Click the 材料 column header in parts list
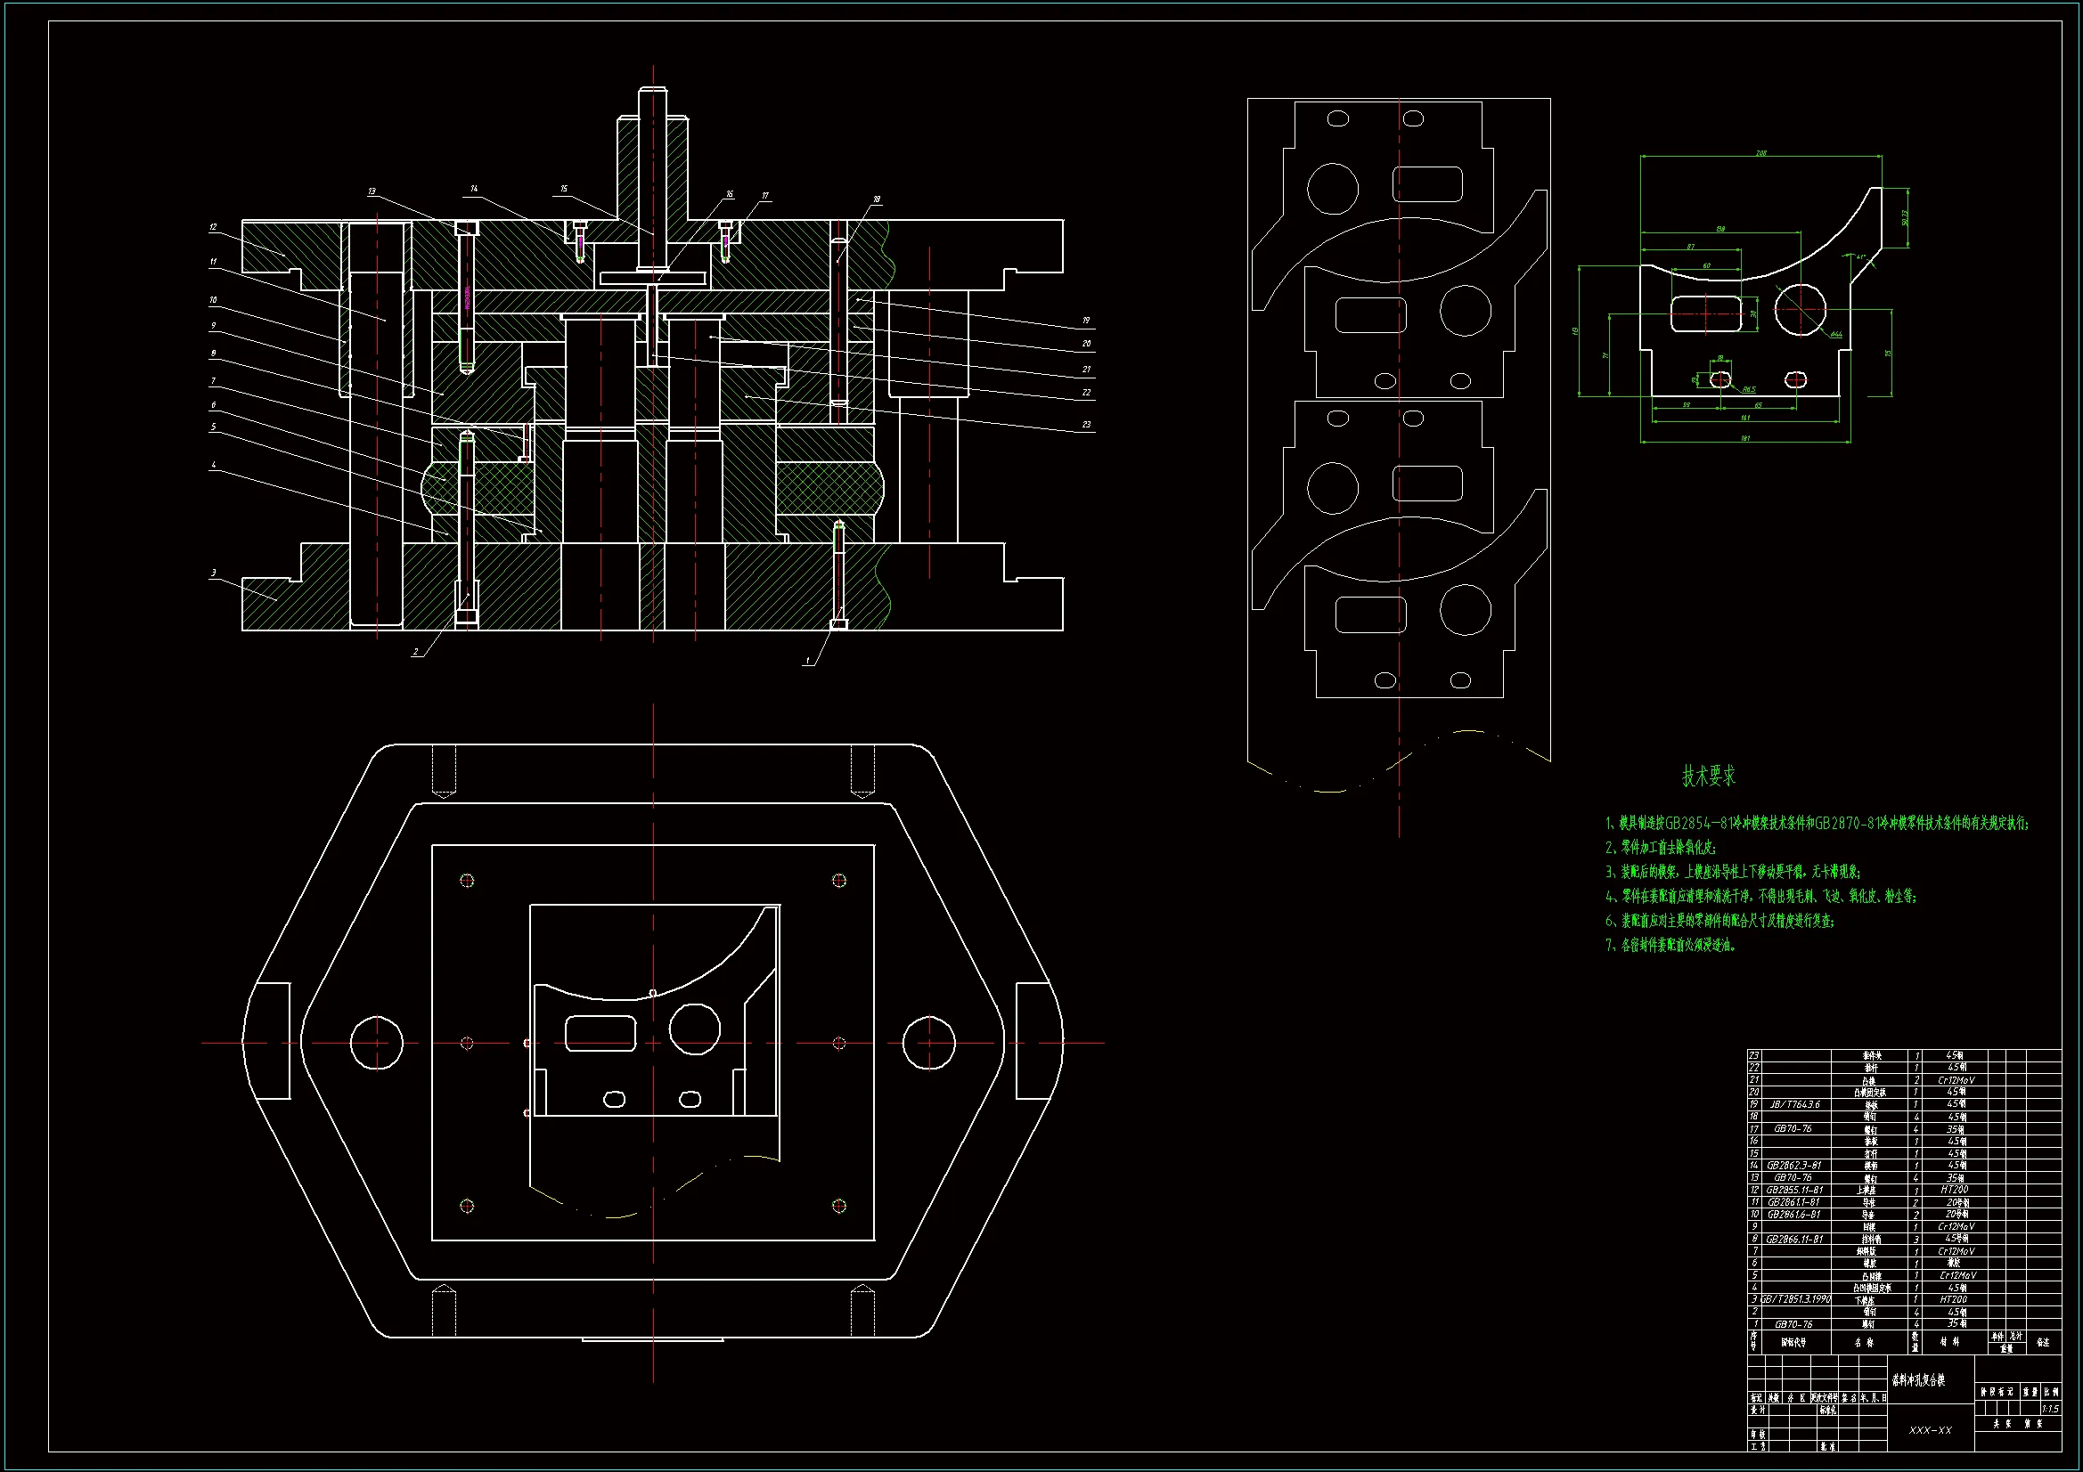Image resolution: width=2083 pixels, height=1472 pixels. coord(1948,1341)
